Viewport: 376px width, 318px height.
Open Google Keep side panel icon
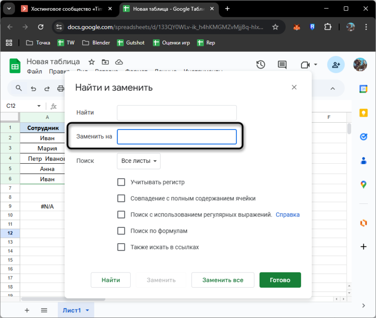click(x=363, y=113)
